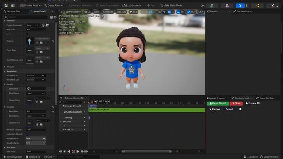Start recording with the red record button
This screenshot has height=159, width=283.
pos(73,151)
